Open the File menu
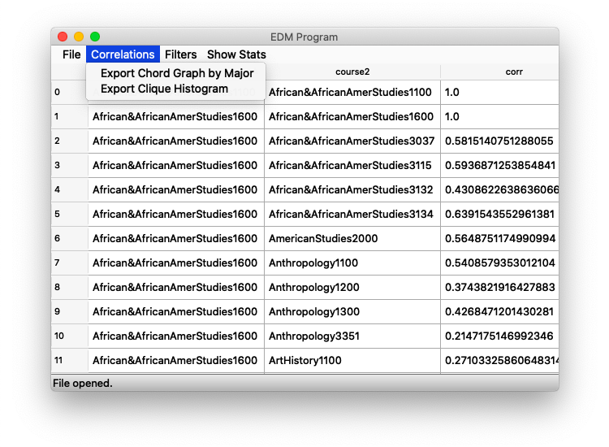 tap(71, 54)
